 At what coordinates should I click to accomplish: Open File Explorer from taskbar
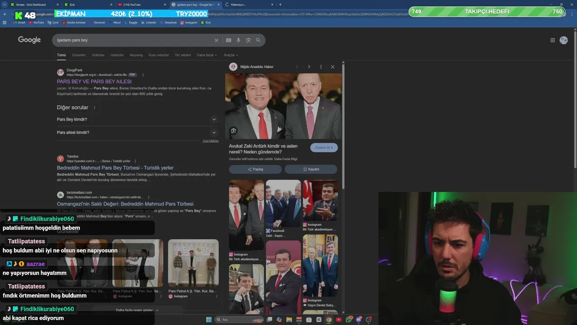click(x=289, y=320)
